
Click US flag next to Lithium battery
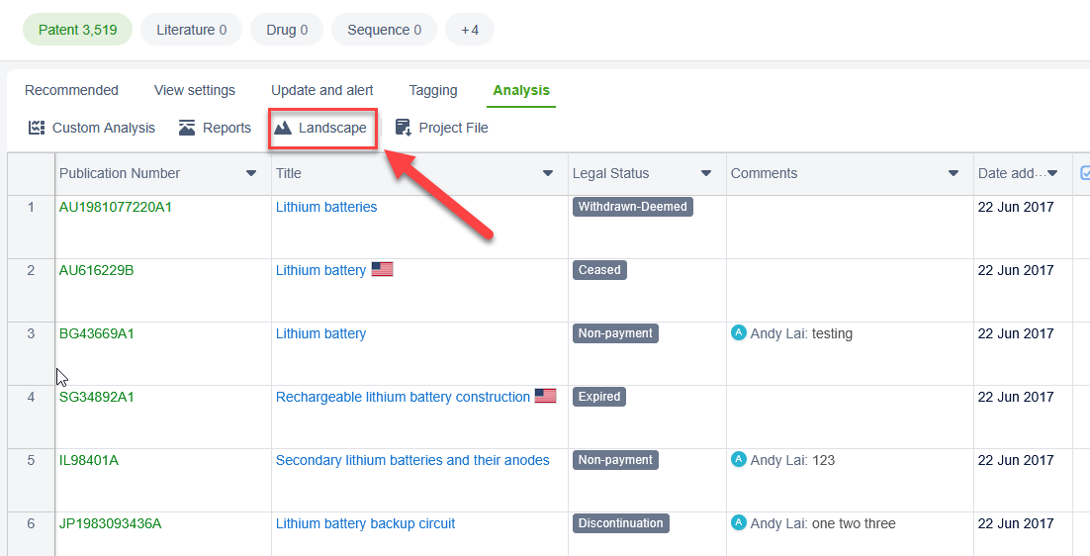point(382,269)
